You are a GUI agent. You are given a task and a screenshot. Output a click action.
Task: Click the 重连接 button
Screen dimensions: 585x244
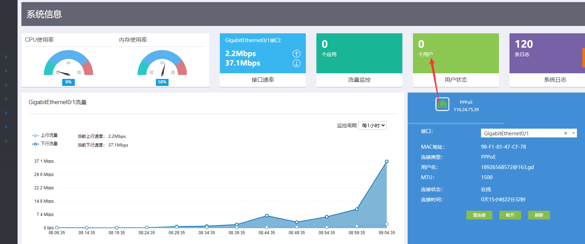coord(479,215)
